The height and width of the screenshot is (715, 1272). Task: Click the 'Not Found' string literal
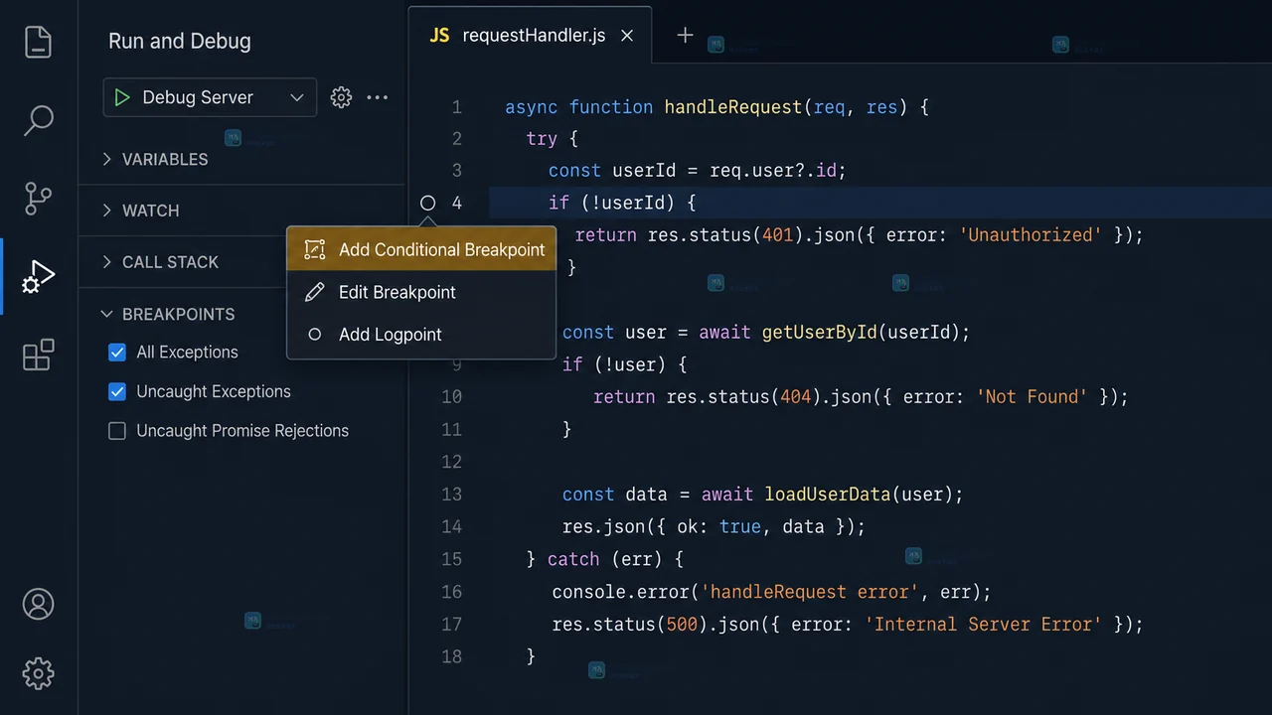click(x=1033, y=397)
